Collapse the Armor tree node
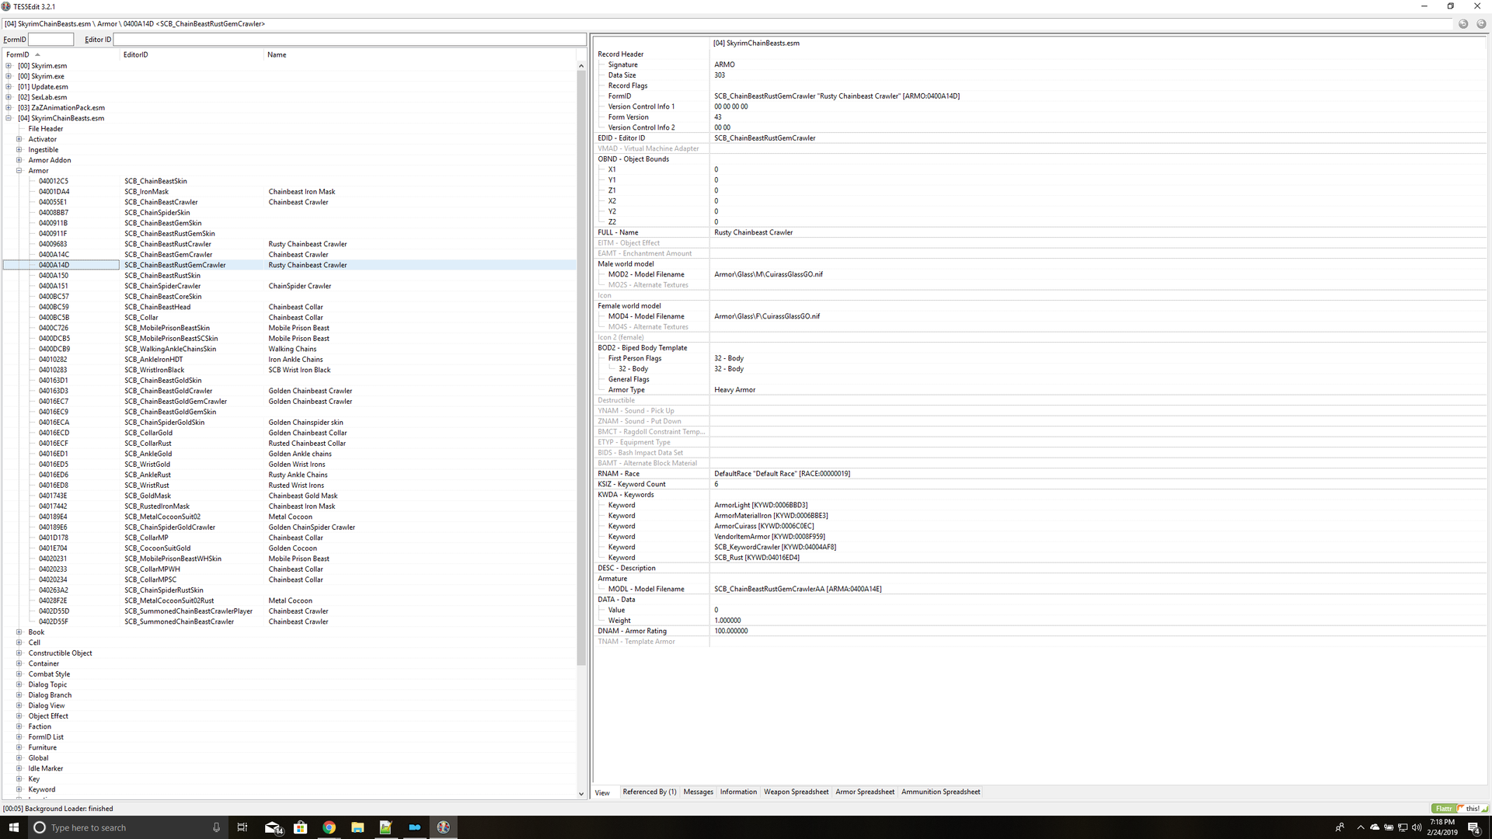The image size is (1492, 839). tap(19, 171)
